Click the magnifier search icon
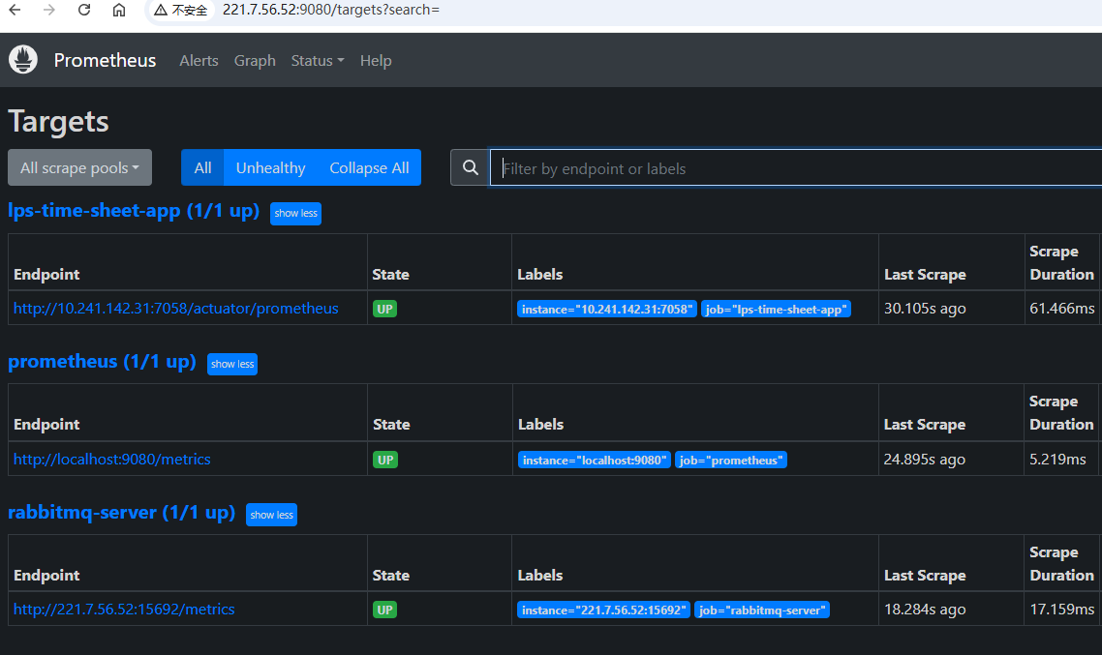 [471, 167]
